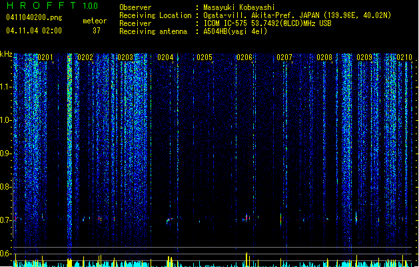Click the antenna value A504HB(yagi 4el)
The image size is (419, 267).
pyautogui.click(x=235, y=31)
